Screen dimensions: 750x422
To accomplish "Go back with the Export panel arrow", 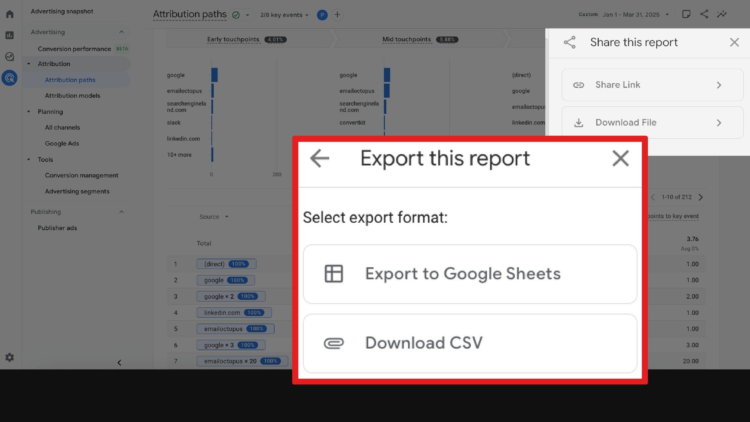I will [320, 158].
